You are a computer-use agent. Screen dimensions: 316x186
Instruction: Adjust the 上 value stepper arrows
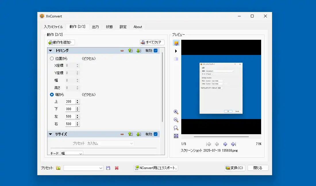[x=77, y=102]
